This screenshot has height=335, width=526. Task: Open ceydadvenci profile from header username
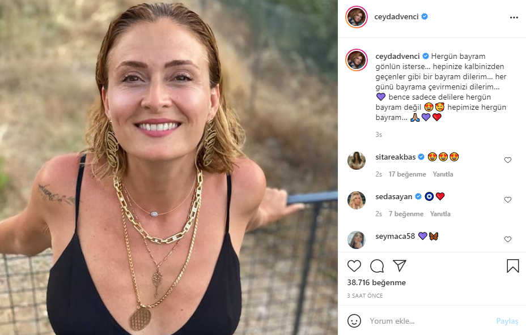[x=396, y=17]
